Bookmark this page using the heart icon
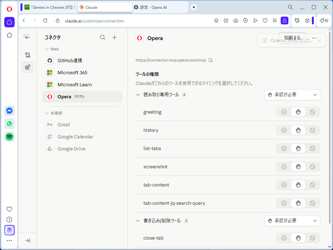 265,21
